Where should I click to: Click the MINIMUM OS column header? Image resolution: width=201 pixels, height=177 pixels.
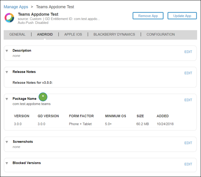click(115, 116)
